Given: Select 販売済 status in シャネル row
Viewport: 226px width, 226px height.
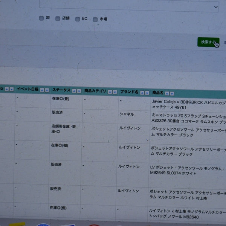Looking at the screenshot, I should click(57, 112).
